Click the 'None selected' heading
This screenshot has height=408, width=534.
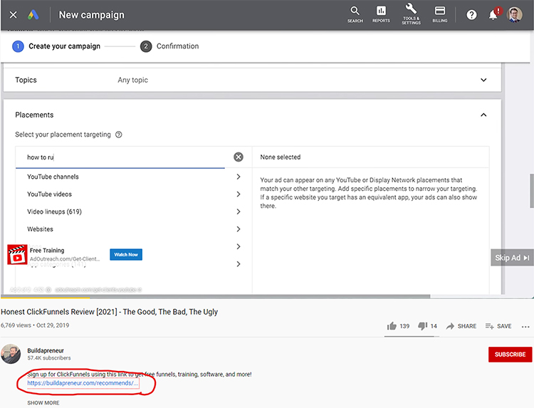click(281, 157)
